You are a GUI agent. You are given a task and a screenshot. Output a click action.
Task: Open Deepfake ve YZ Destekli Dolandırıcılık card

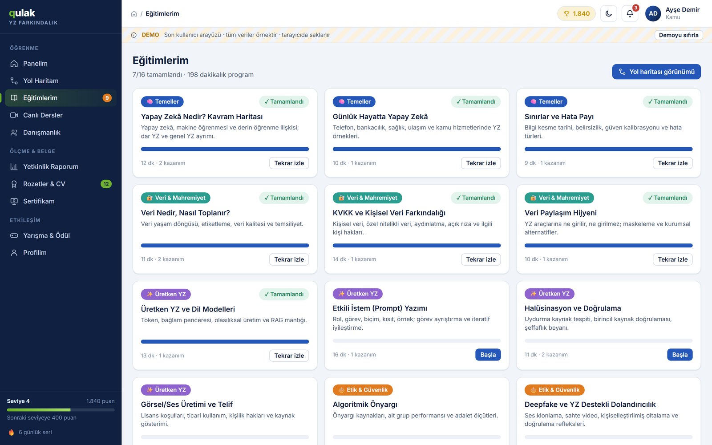(608, 411)
